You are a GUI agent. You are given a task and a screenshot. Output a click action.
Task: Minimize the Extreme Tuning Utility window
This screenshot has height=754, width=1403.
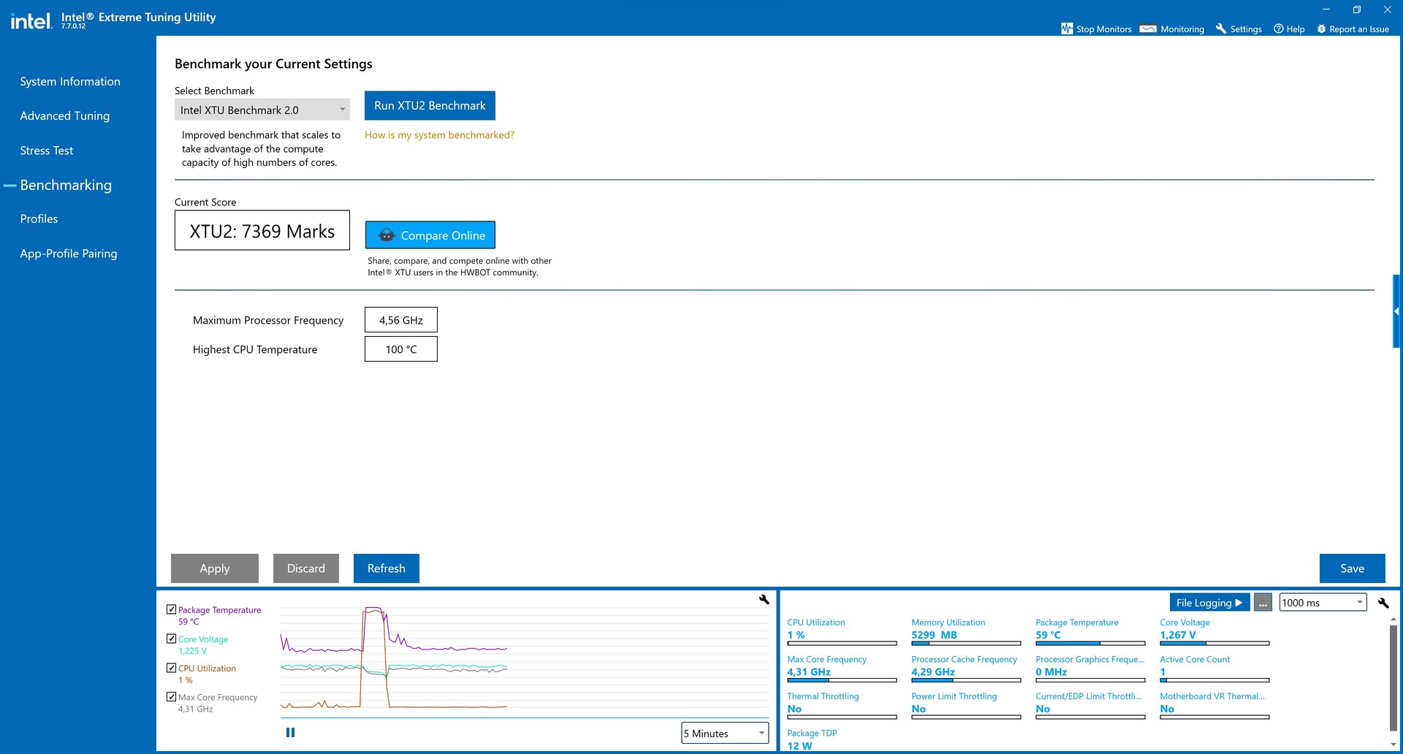click(x=1326, y=9)
